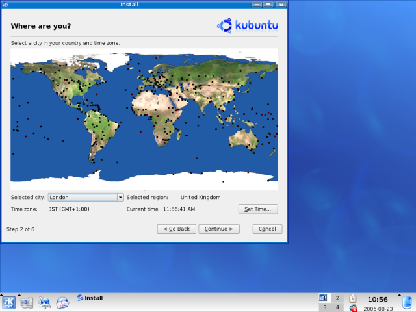Maximize the Install window
Viewport: 416px width, 312px height.
click(268, 5)
